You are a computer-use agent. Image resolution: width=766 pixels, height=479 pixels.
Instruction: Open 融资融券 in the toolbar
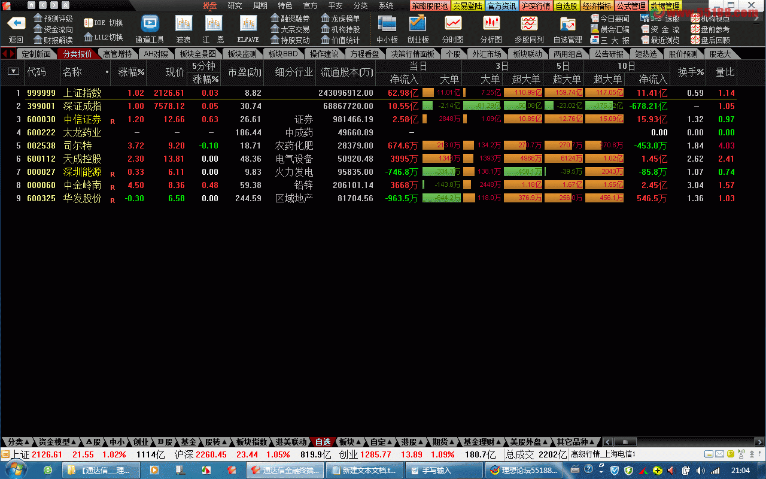pos(290,19)
